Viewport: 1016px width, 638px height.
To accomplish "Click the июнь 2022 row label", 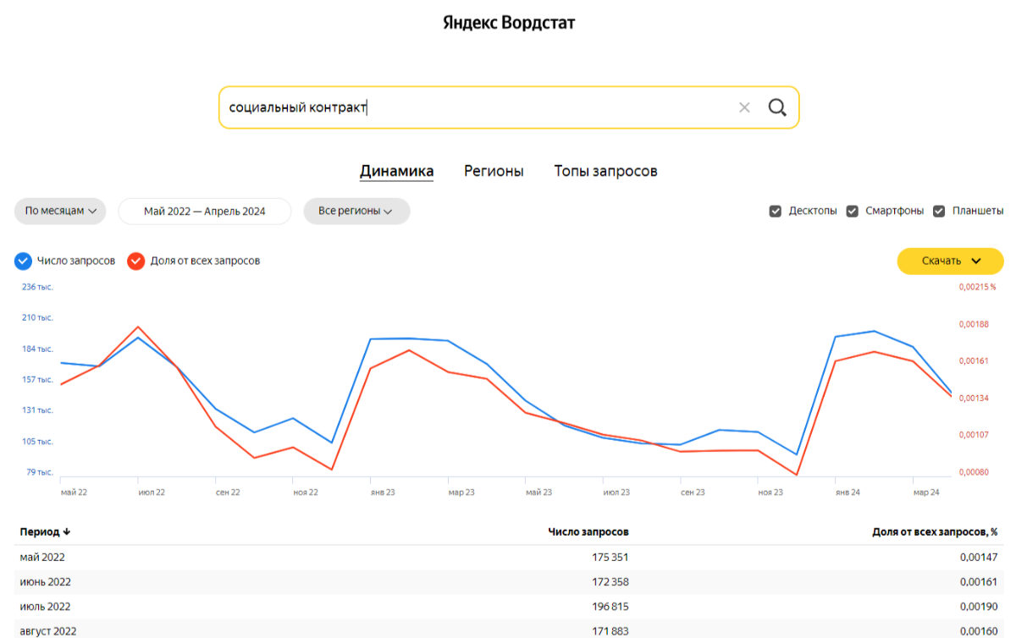I will point(46,582).
